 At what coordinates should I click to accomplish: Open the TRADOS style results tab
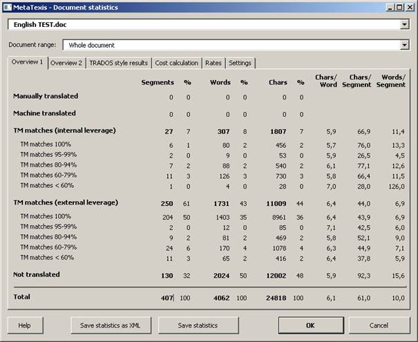click(118, 63)
